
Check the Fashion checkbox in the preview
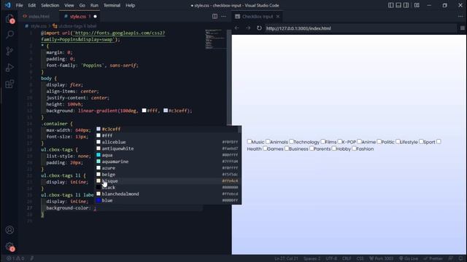coord(354,148)
